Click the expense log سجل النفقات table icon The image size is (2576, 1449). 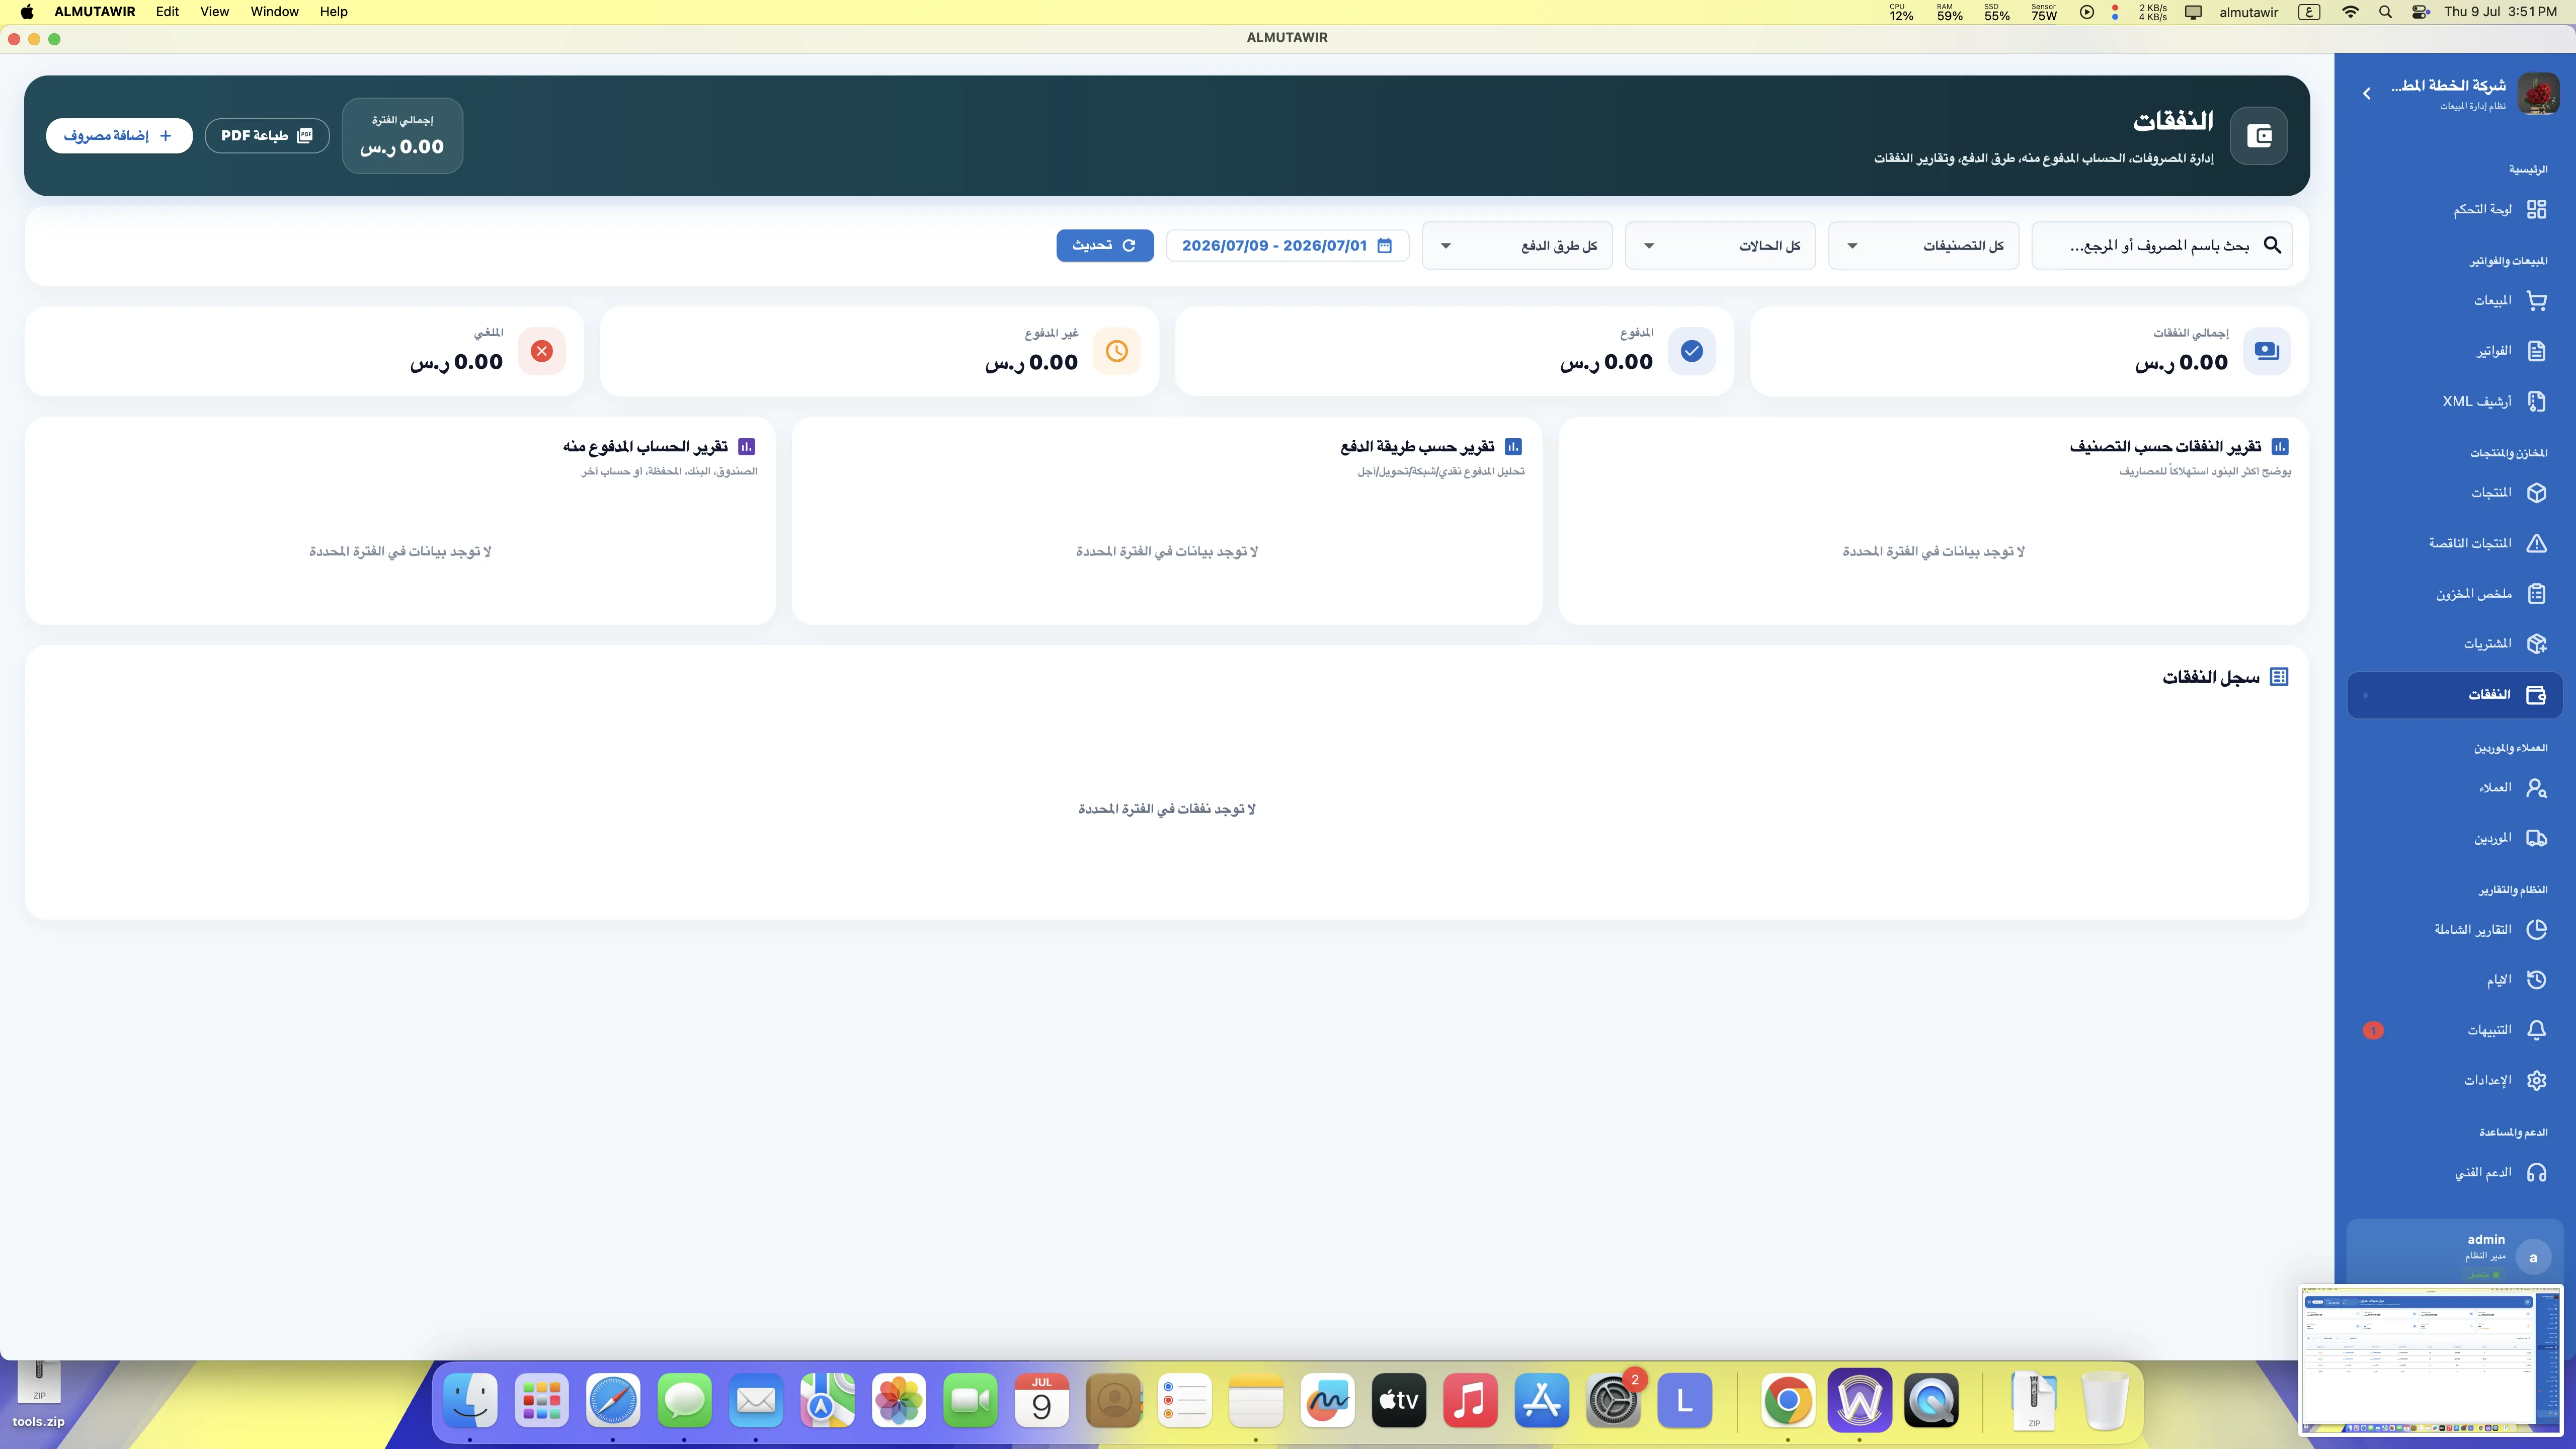(x=2279, y=677)
